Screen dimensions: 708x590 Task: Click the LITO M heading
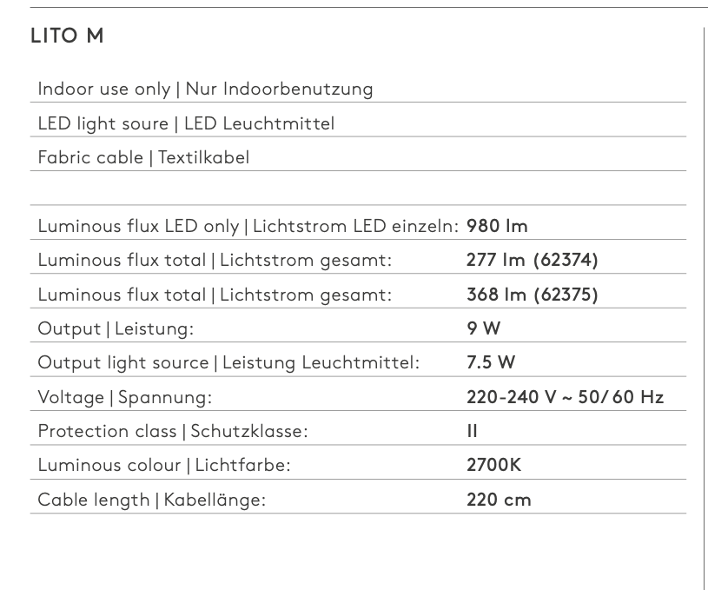coord(67,36)
